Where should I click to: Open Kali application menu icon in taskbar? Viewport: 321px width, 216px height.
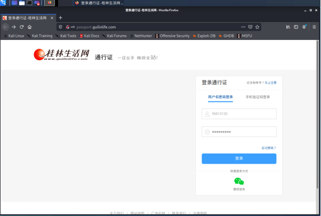pos(3,3)
